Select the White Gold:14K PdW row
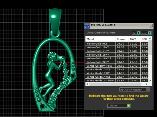This screenshot has height=117, width=157. 117,80
